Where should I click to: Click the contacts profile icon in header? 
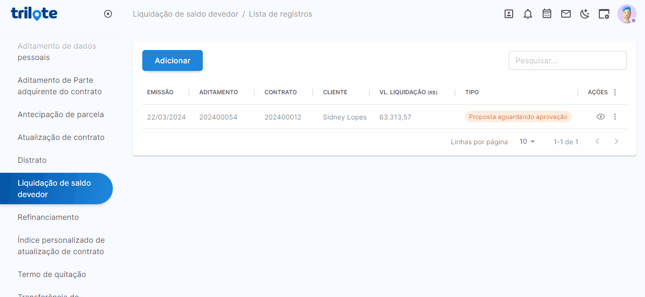pyautogui.click(x=509, y=14)
